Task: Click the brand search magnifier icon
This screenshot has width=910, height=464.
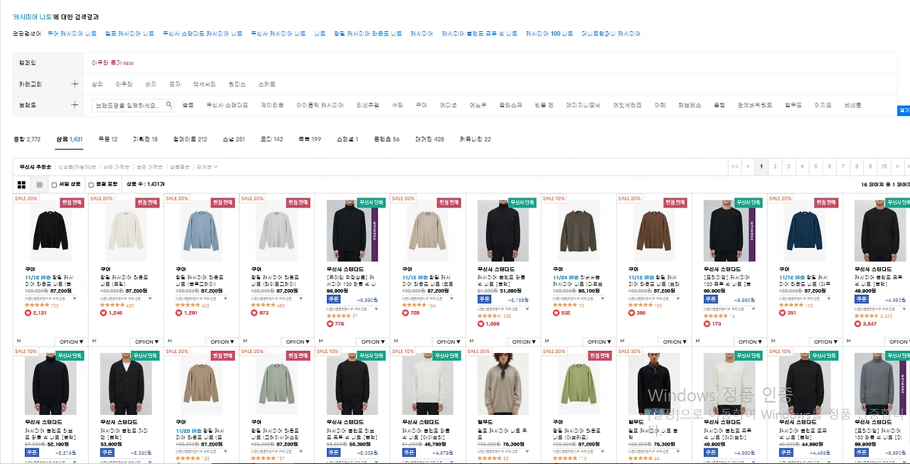Action: 169,105
